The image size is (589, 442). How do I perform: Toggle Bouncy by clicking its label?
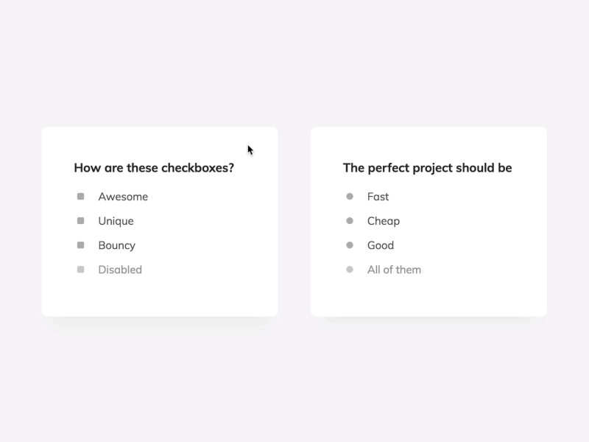(117, 245)
